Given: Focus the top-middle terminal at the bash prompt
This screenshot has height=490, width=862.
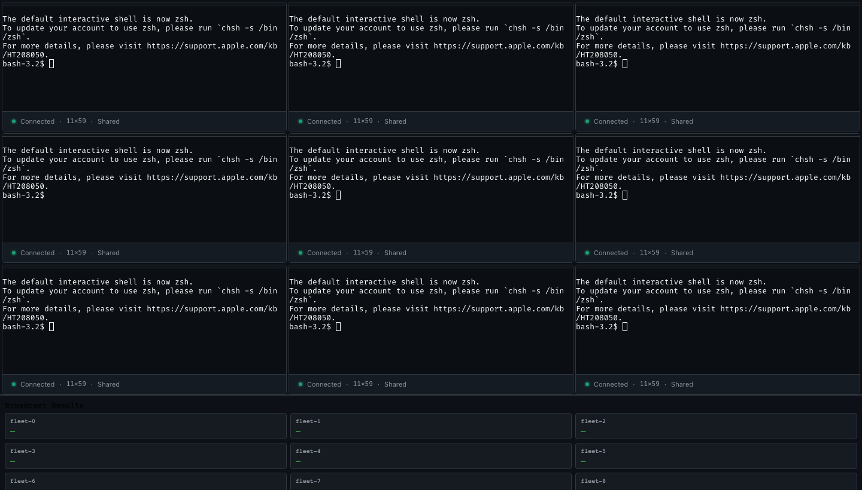Looking at the screenshot, I should click(x=431, y=58).
